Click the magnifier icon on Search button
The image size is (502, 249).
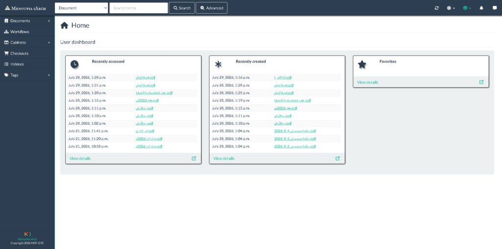click(176, 8)
